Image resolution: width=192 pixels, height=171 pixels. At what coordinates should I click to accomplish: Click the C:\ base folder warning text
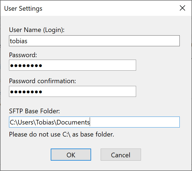tap(61, 134)
